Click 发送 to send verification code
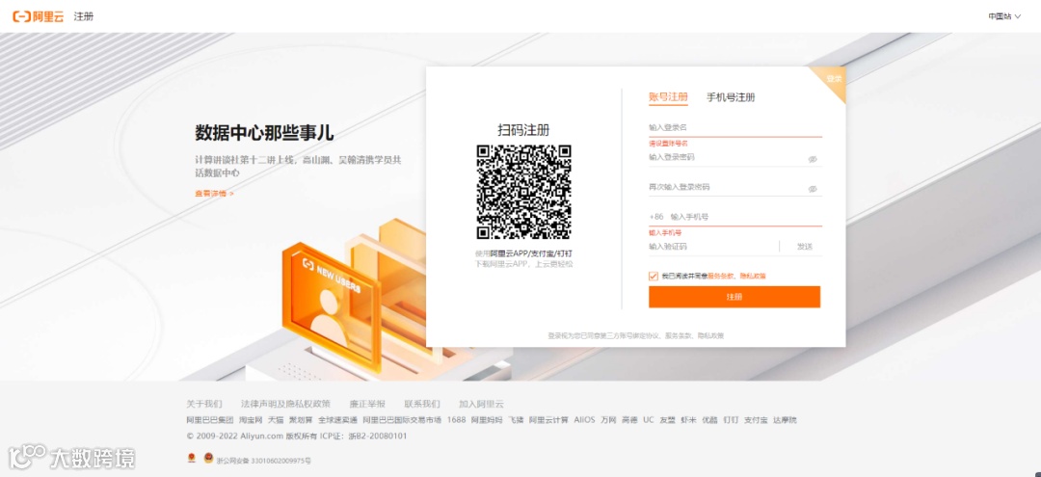This screenshot has width=1041, height=477. point(805,247)
